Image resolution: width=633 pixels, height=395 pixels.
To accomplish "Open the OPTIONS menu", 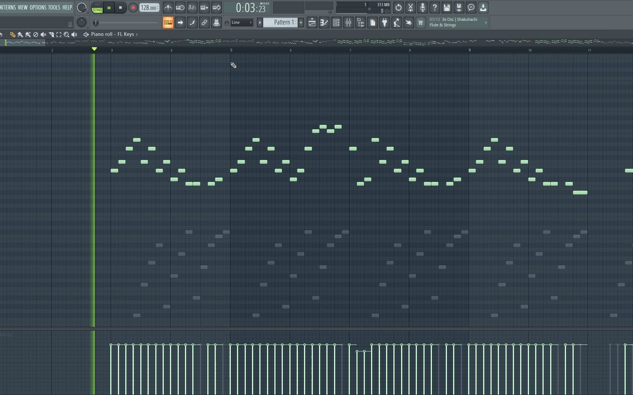I will coord(38,7).
